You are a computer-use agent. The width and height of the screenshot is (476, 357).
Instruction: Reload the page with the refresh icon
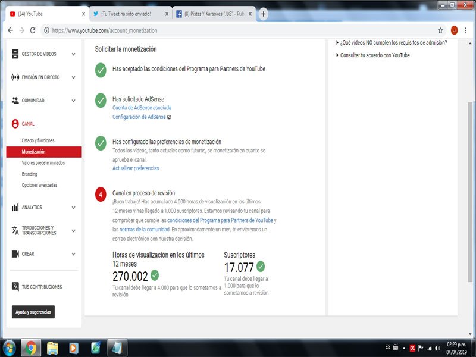[33, 30]
